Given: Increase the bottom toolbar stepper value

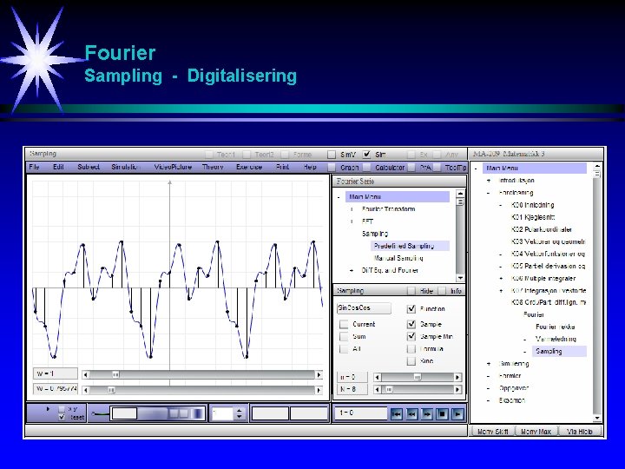Looking at the screenshot, I should pyautogui.click(x=240, y=410).
